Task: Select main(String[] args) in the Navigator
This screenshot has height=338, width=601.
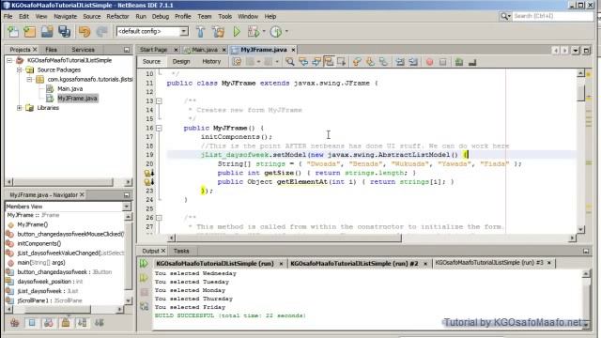Action: 41,263
